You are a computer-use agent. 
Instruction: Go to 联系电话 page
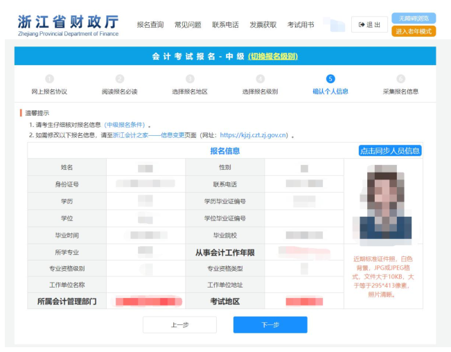(x=225, y=25)
